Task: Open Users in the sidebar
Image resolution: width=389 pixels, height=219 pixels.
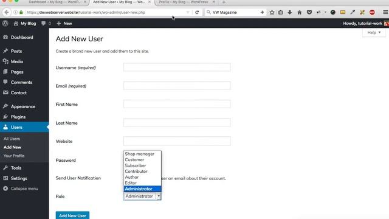Action: pos(24,127)
